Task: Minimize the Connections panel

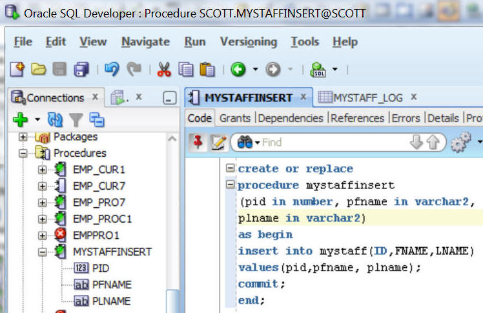Action: [x=169, y=98]
